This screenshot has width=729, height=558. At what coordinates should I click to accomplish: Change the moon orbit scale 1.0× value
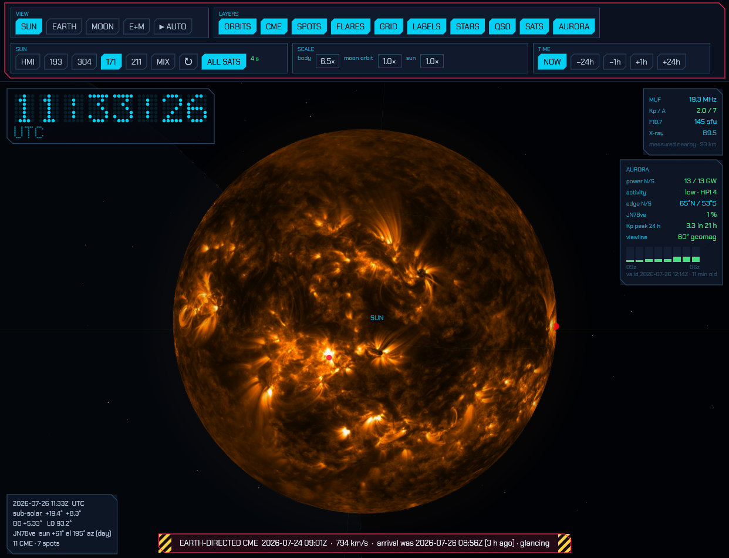pyautogui.click(x=390, y=61)
